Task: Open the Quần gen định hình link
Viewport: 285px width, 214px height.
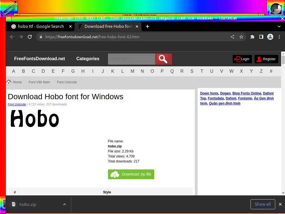Action: click(225, 103)
